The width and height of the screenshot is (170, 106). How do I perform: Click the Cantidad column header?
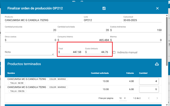143,73
